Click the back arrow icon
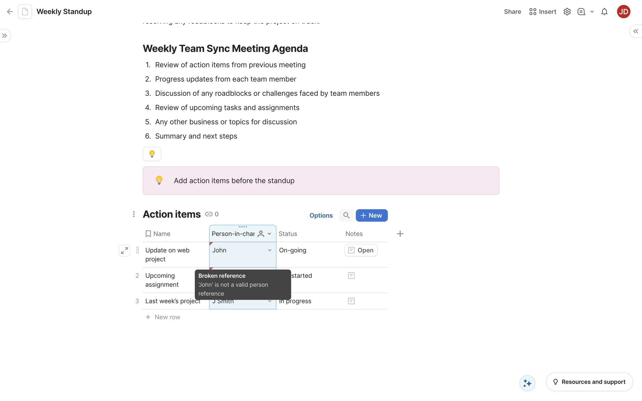 point(10,12)
